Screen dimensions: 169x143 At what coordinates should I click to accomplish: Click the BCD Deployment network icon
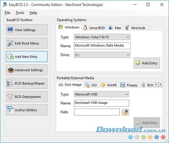(10, 96)
